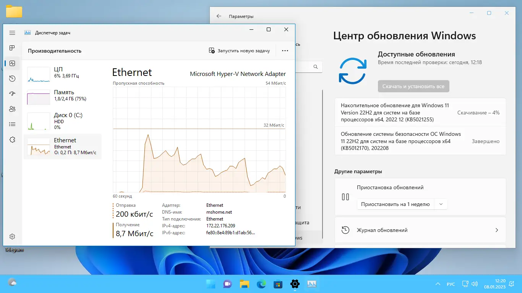Screen dimensions: 522x293
Task: Click the Ethernet throughput graph
Action: 199,140
